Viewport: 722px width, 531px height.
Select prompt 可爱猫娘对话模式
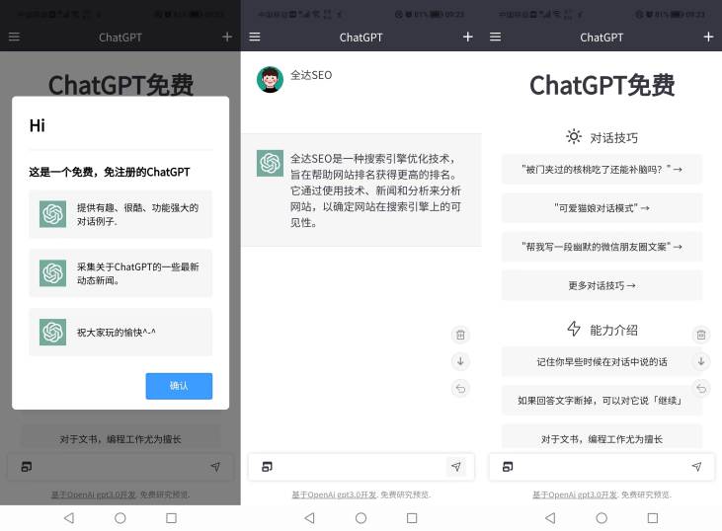pyautogui.click(x=602, y=208)
